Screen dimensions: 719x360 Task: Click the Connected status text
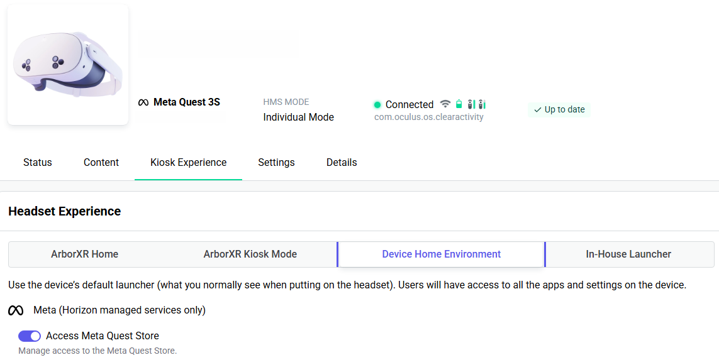[410, 105]
